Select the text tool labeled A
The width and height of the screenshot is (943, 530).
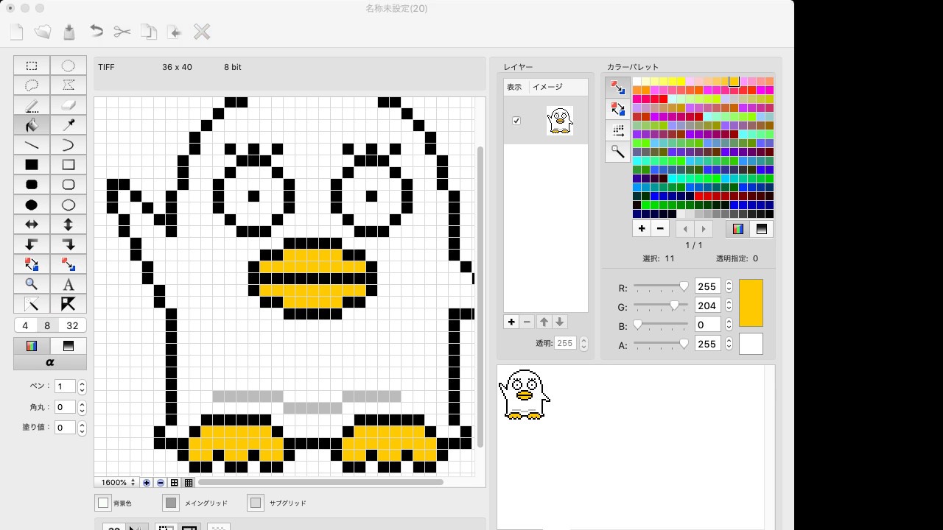coord(69,284)
